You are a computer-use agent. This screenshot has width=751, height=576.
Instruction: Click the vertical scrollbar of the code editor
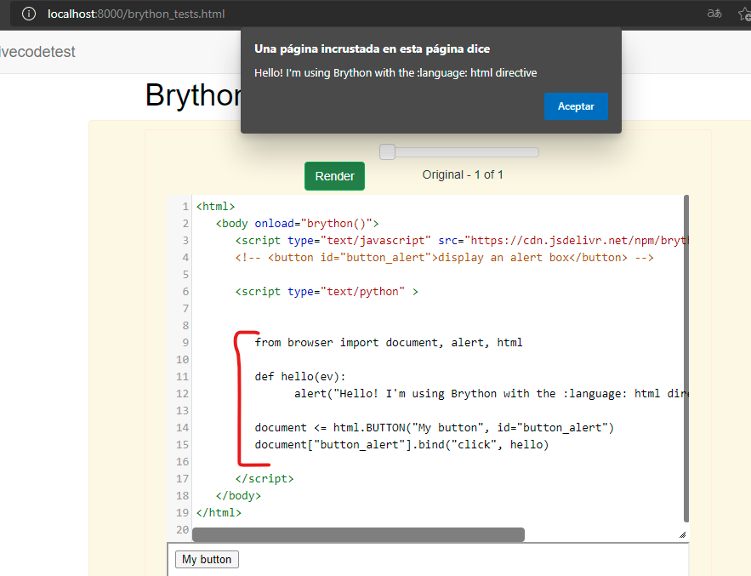686,358
